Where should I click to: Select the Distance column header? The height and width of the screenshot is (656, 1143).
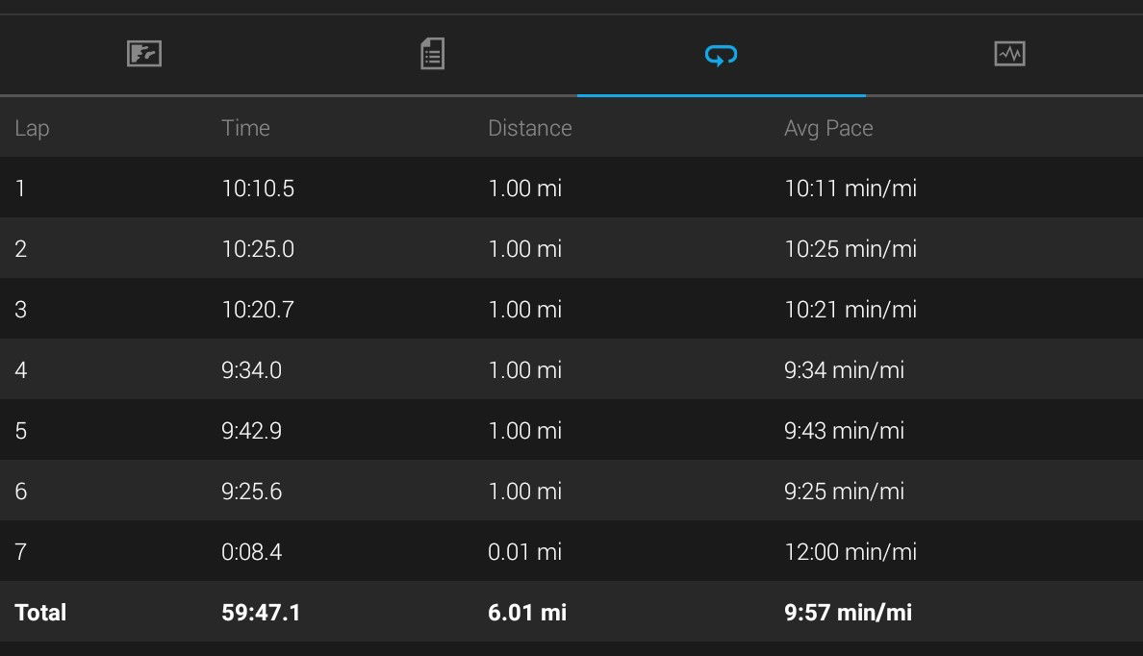530,128
